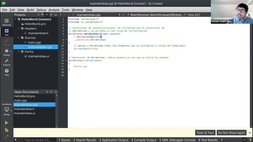Close the mainwindow.cpp document
Screen dimensions: 253x142
tap(123, 15)
